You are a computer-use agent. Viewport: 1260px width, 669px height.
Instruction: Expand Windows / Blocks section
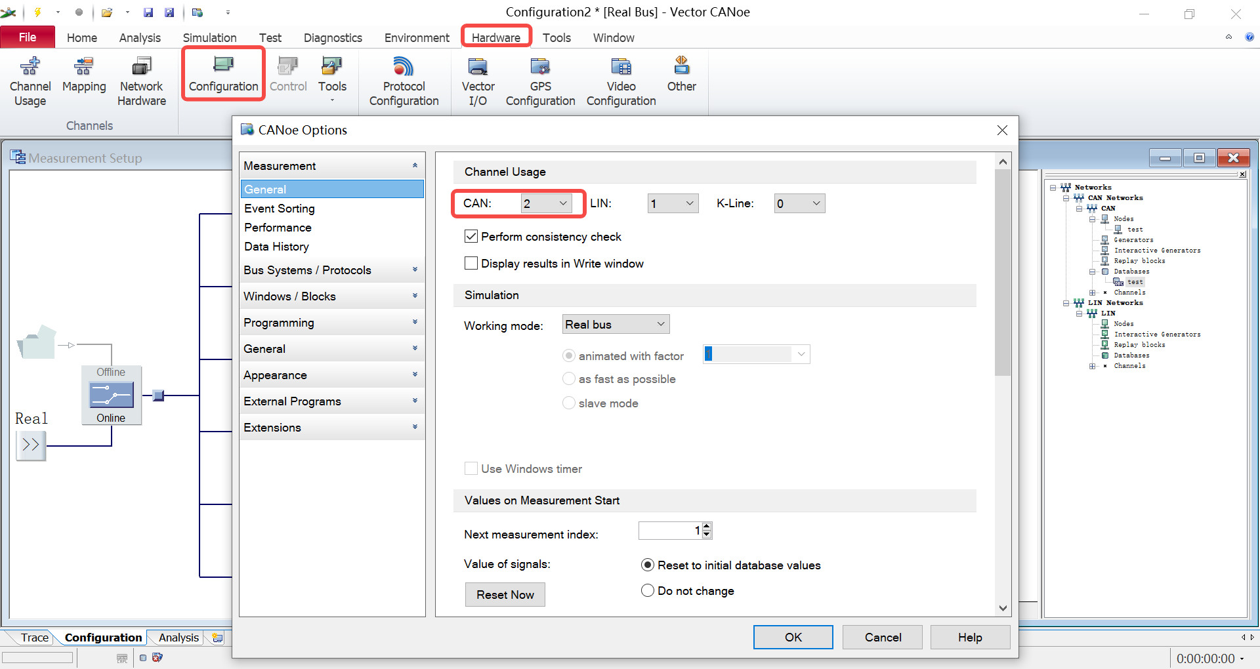pyautogui.click(x=332, y=296)
